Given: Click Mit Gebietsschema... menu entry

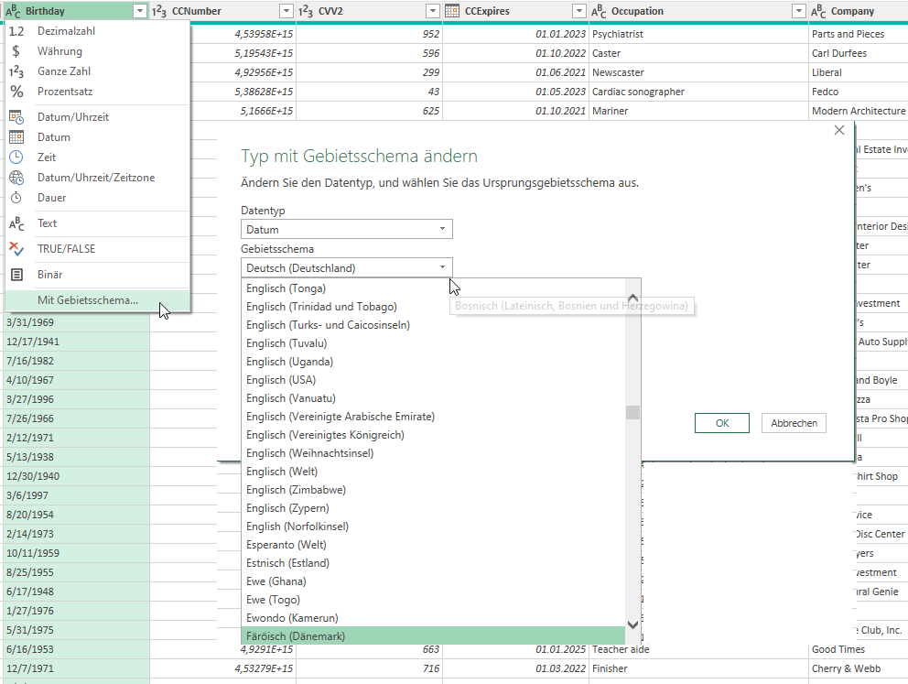Looking at the screenshot, I should coord(88,300).
